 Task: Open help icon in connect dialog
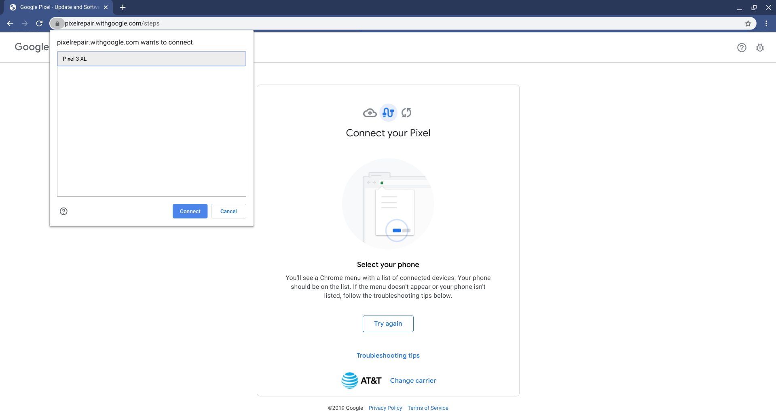pos(63,211)
